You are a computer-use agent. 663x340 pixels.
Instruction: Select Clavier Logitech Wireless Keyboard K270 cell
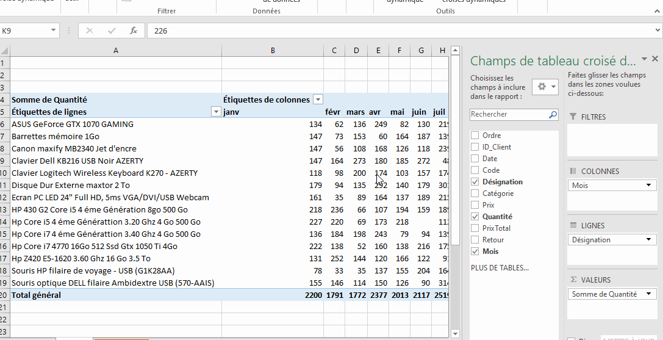tap(116, 173)
